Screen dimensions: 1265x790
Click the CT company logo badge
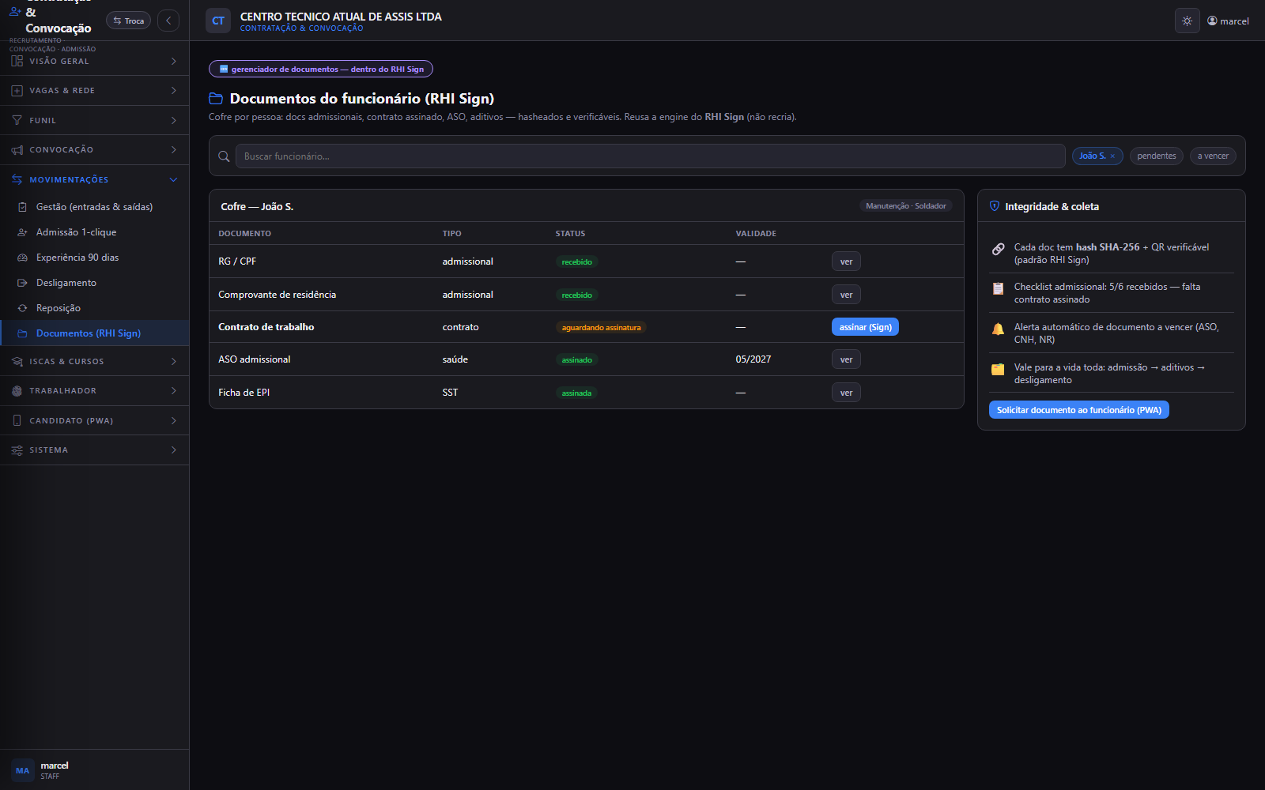pos(218,21)
